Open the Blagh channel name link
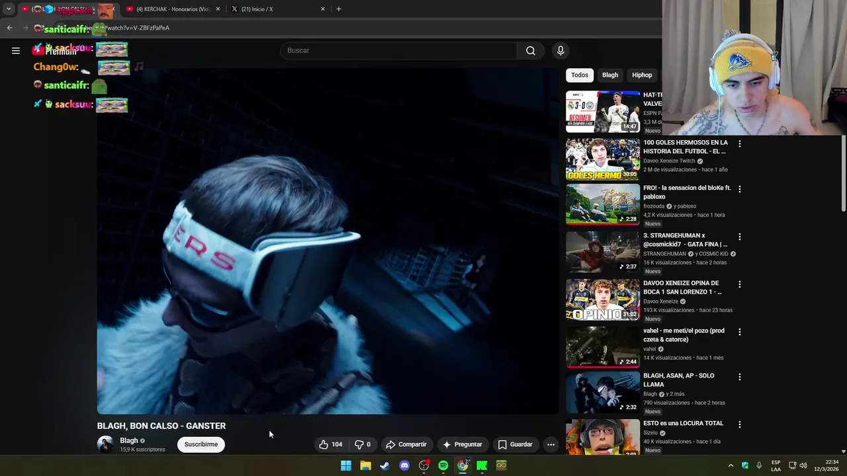The image size is (847, 476). click(x=129, y=440)
